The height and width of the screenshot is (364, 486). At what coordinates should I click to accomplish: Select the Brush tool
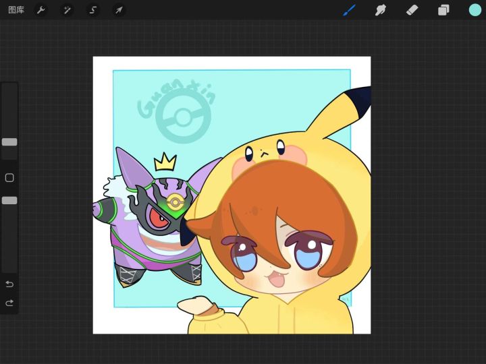coord(349,10)
